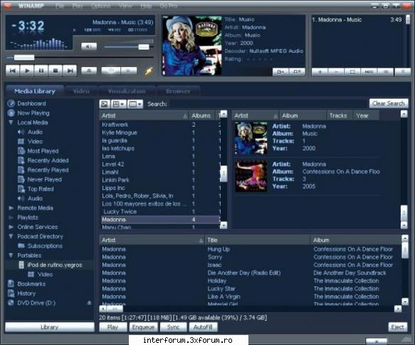Skip to next track
Viewport: 415px width, 345px height.
pos(70,70)
